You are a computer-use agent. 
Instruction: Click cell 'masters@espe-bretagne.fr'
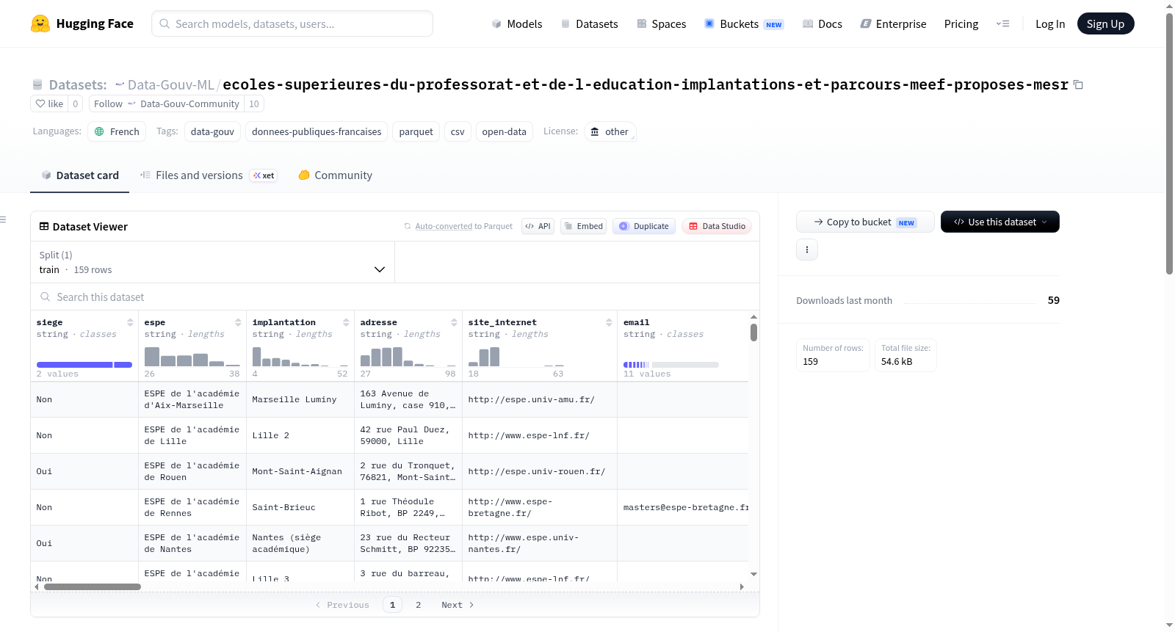click(683, 507)
